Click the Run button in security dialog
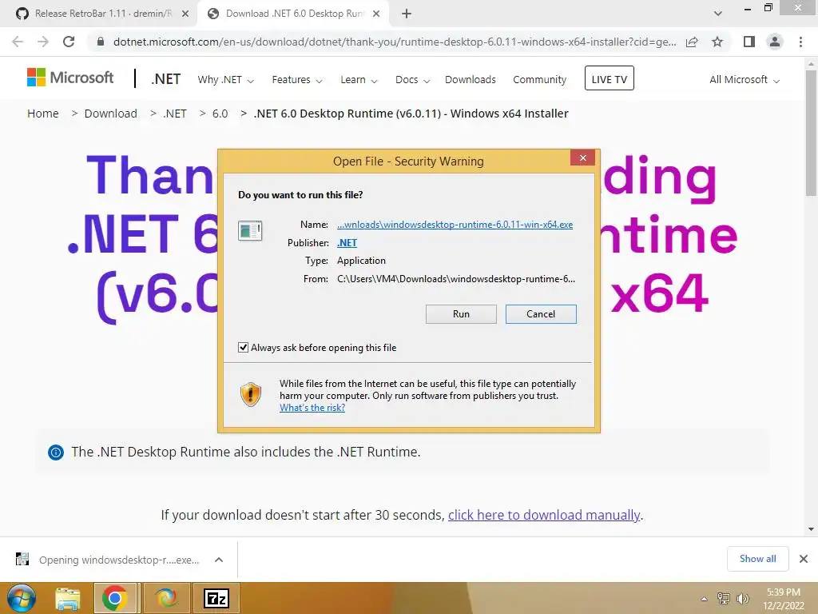The height and width of the screenshot is (614, 818). [x=461, y=313]
